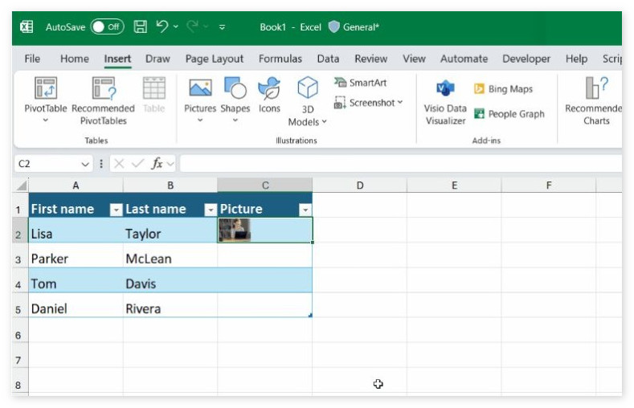Open the Last name filter dropdown
This screenshot has width=634, height=408.
click(211, 210)
